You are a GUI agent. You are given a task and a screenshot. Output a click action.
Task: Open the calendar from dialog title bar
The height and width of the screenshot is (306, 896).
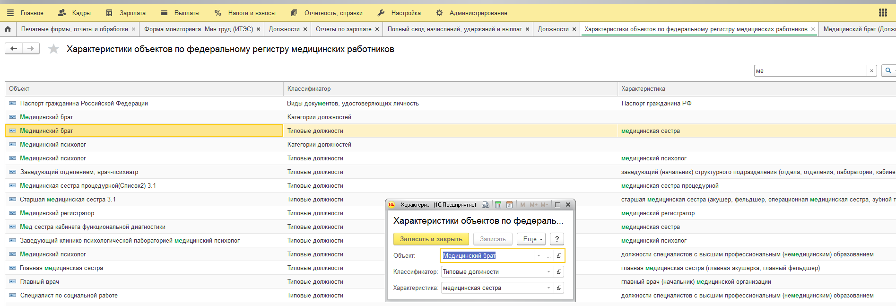pyautogui.click(x=509, y=205)
